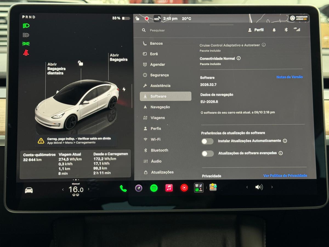
Task: Info icon next to Conectividade Normal
Action: point(239,58)
